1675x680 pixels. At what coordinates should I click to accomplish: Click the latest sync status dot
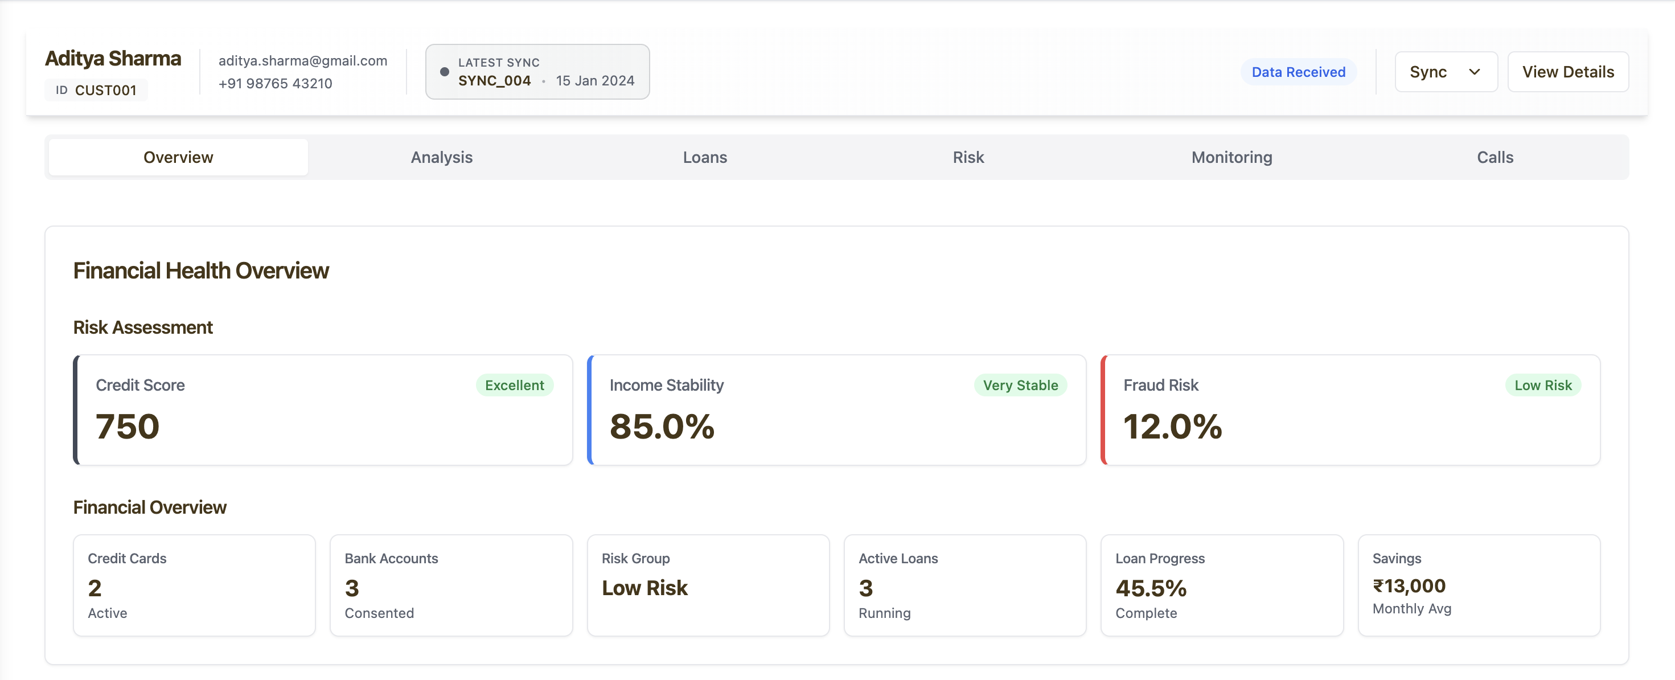click(445, 72)
